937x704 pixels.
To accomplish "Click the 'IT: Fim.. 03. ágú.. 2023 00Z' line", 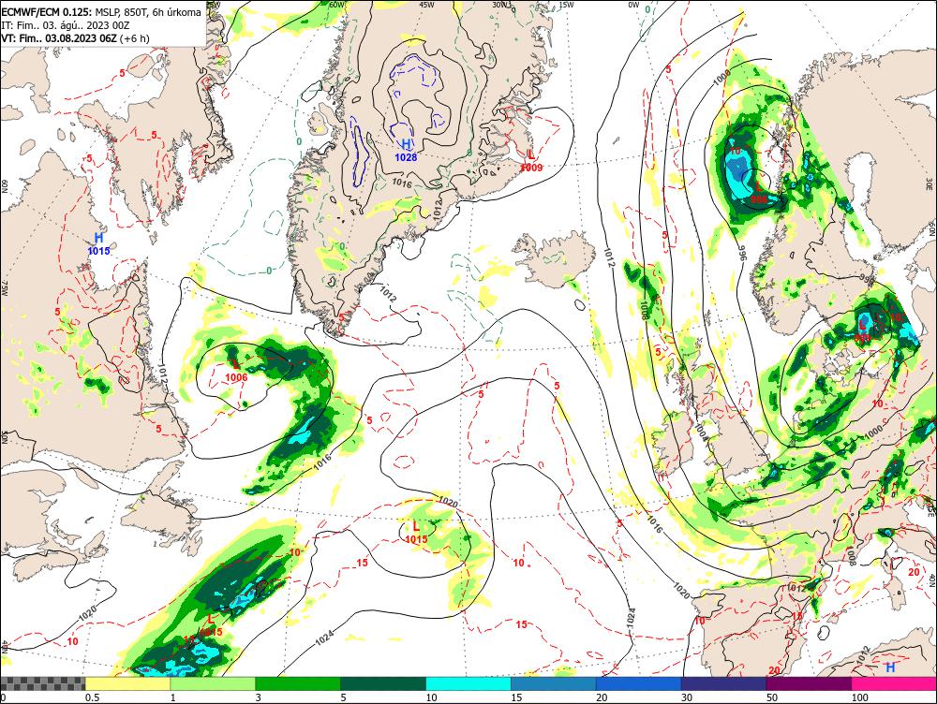I will pos(66,25).
